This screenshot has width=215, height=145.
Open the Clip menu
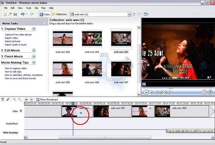pos(36,8)
